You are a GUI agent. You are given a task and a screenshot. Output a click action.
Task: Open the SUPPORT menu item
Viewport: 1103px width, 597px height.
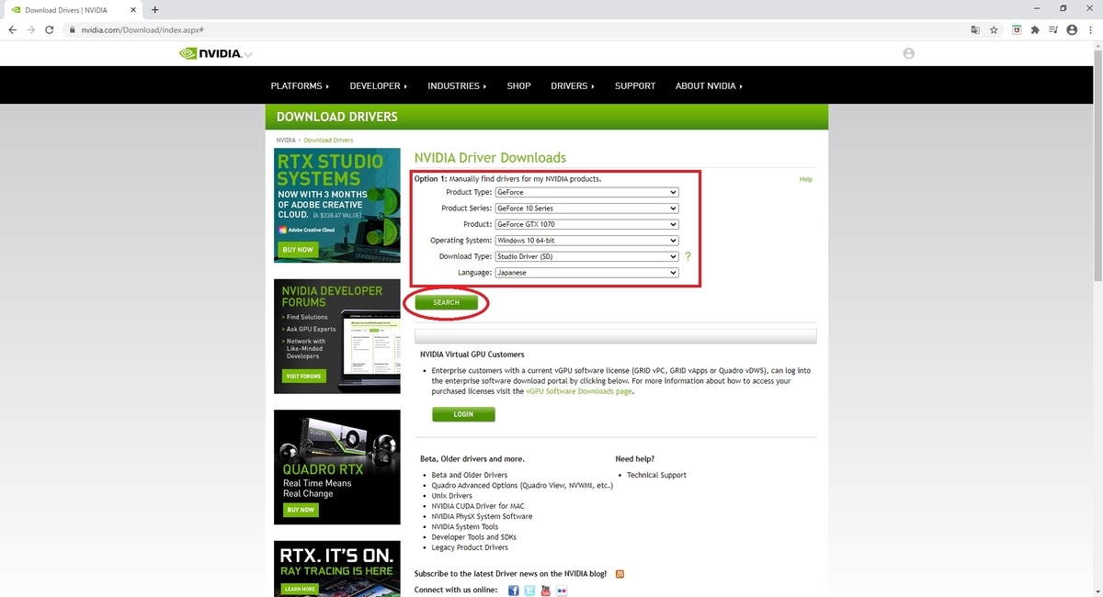(635, 86)
